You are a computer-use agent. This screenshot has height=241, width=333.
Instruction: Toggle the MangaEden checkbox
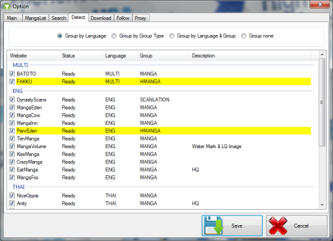[12, 108]
